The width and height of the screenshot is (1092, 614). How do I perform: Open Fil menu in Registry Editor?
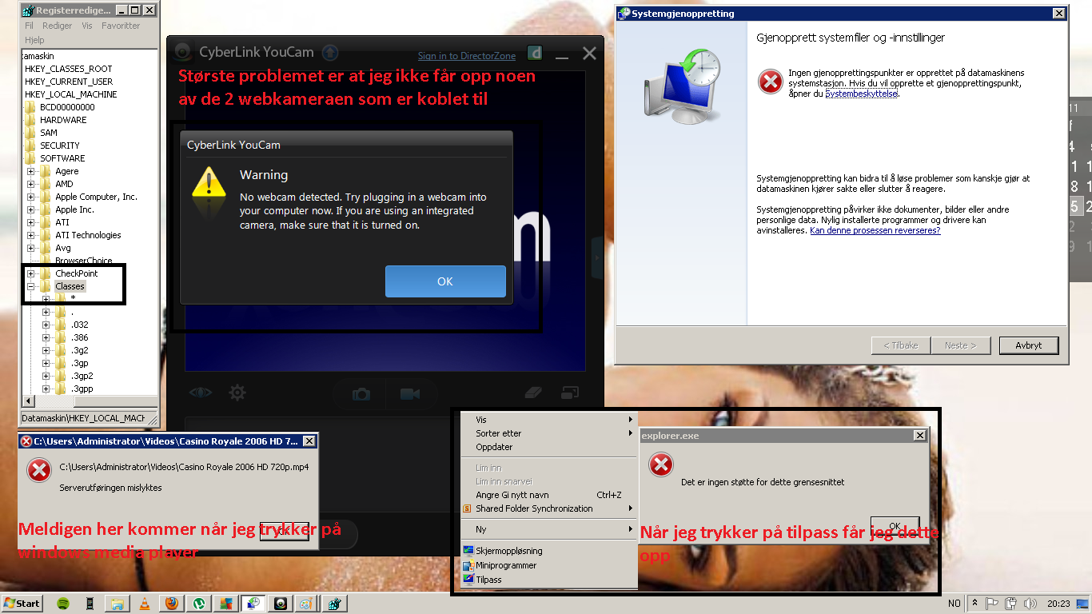point(30,26)
